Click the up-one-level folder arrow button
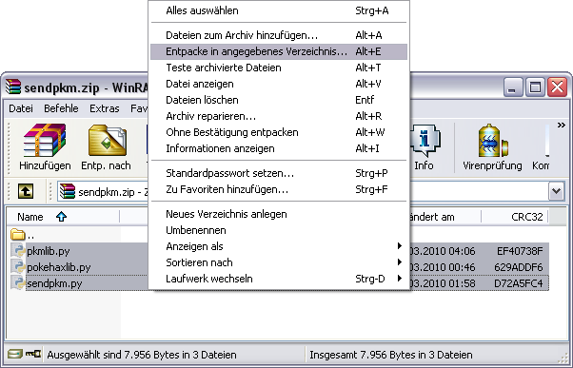 26,191
